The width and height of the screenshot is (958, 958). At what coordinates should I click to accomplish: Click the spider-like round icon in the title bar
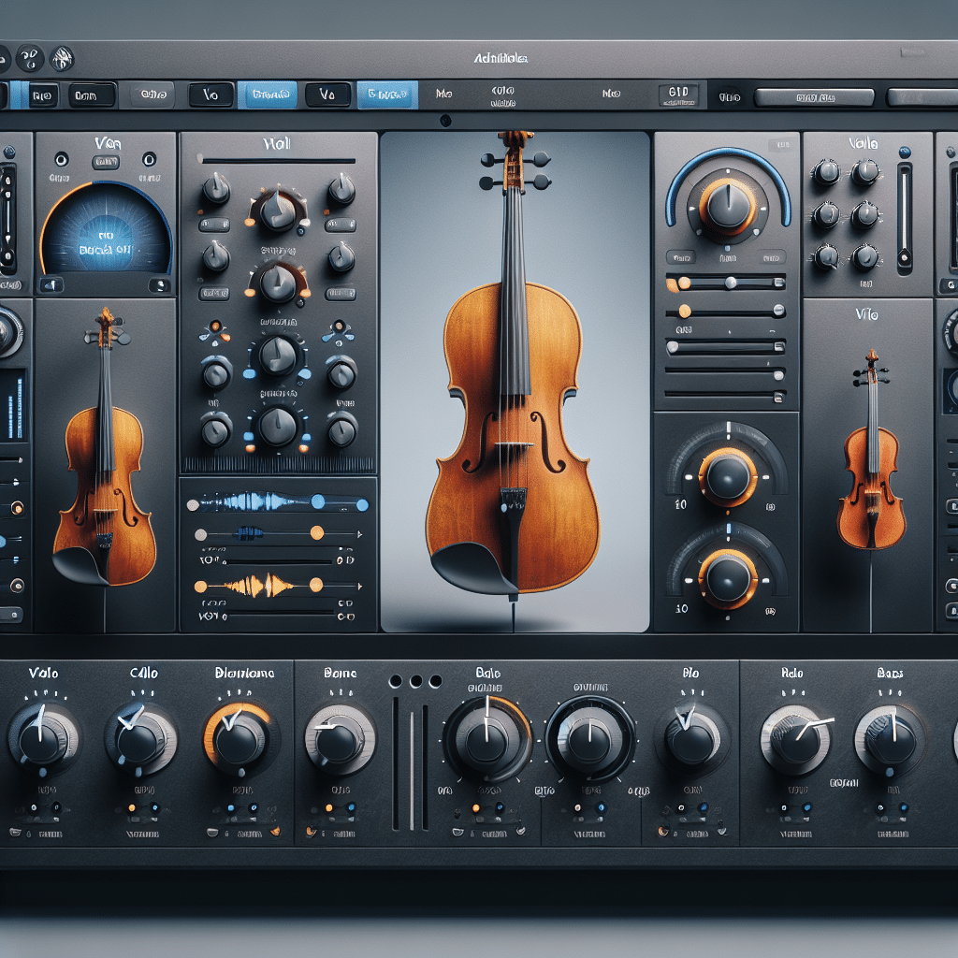[x=62, y=59]
